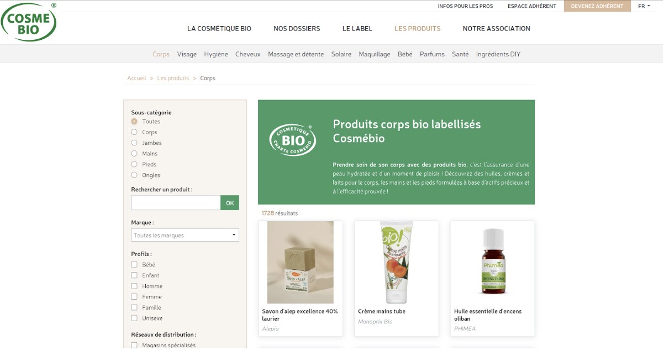Image resolution: width=664 pixels, height=356 pixels.
Task: Open the Crème mains tube product image
Action: pos(397,263)
